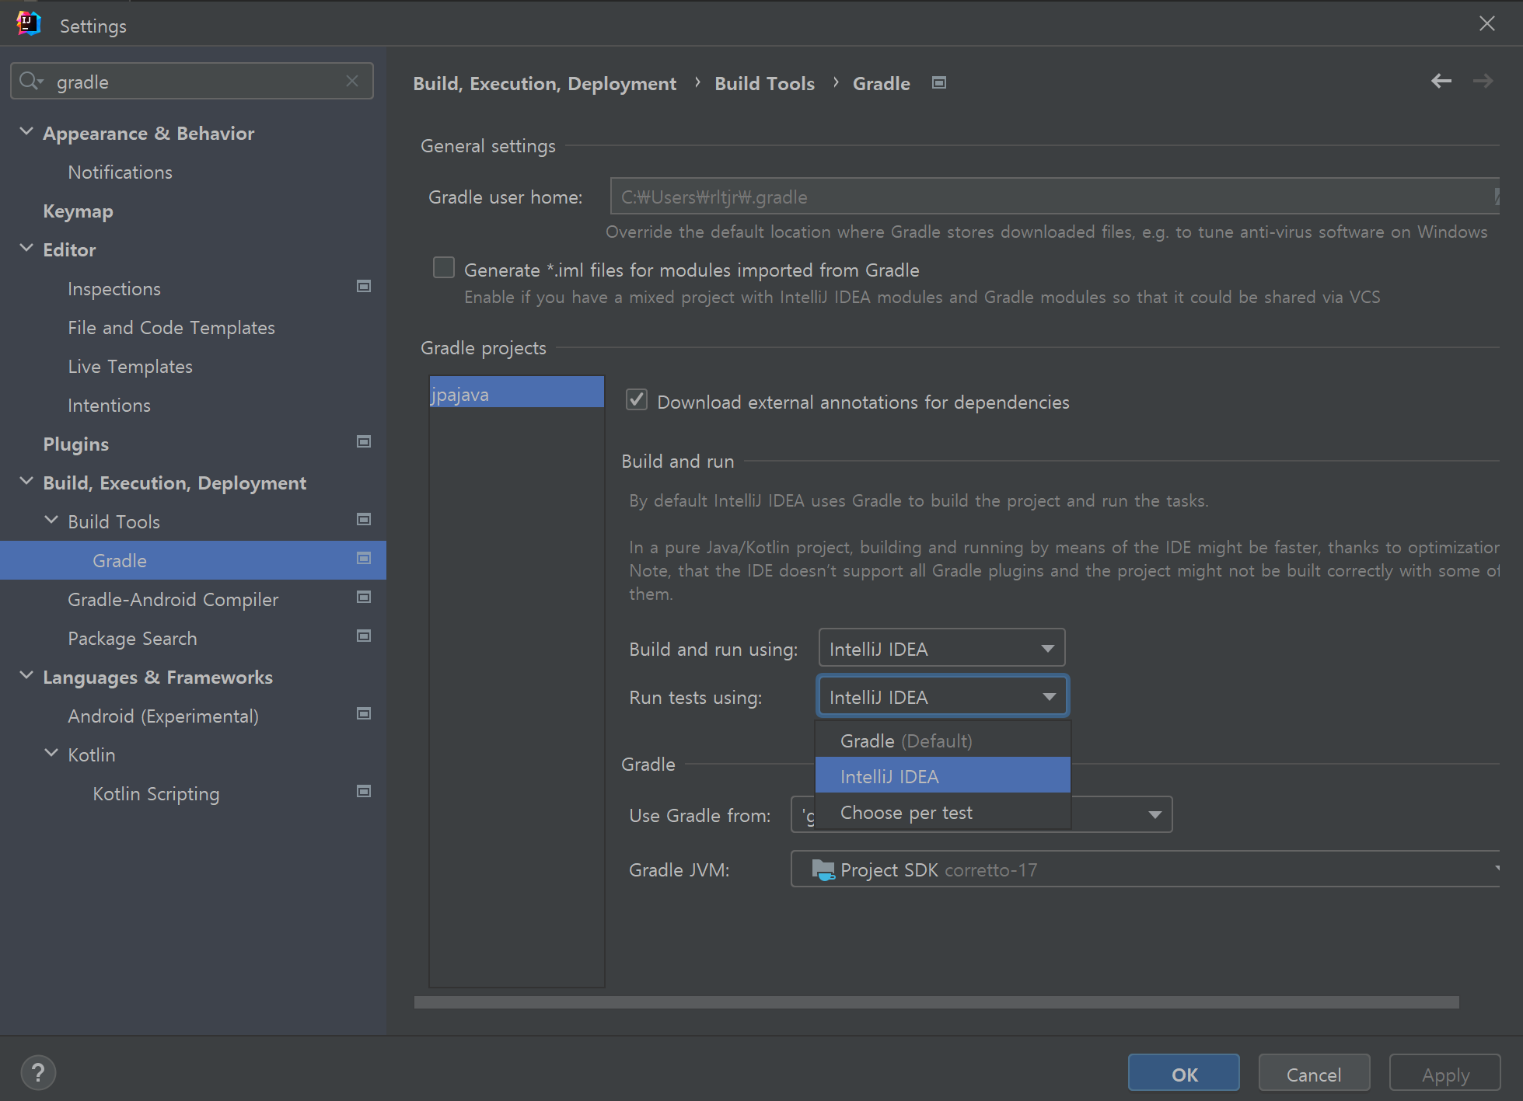Screen dimensions: 1523x1101
Task: Open Package Search settings
Action: tap(132, 638)
